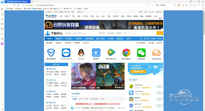Toggle night mode with the moon icon
Screen dimensions: 205x111
tap(195, 5)
